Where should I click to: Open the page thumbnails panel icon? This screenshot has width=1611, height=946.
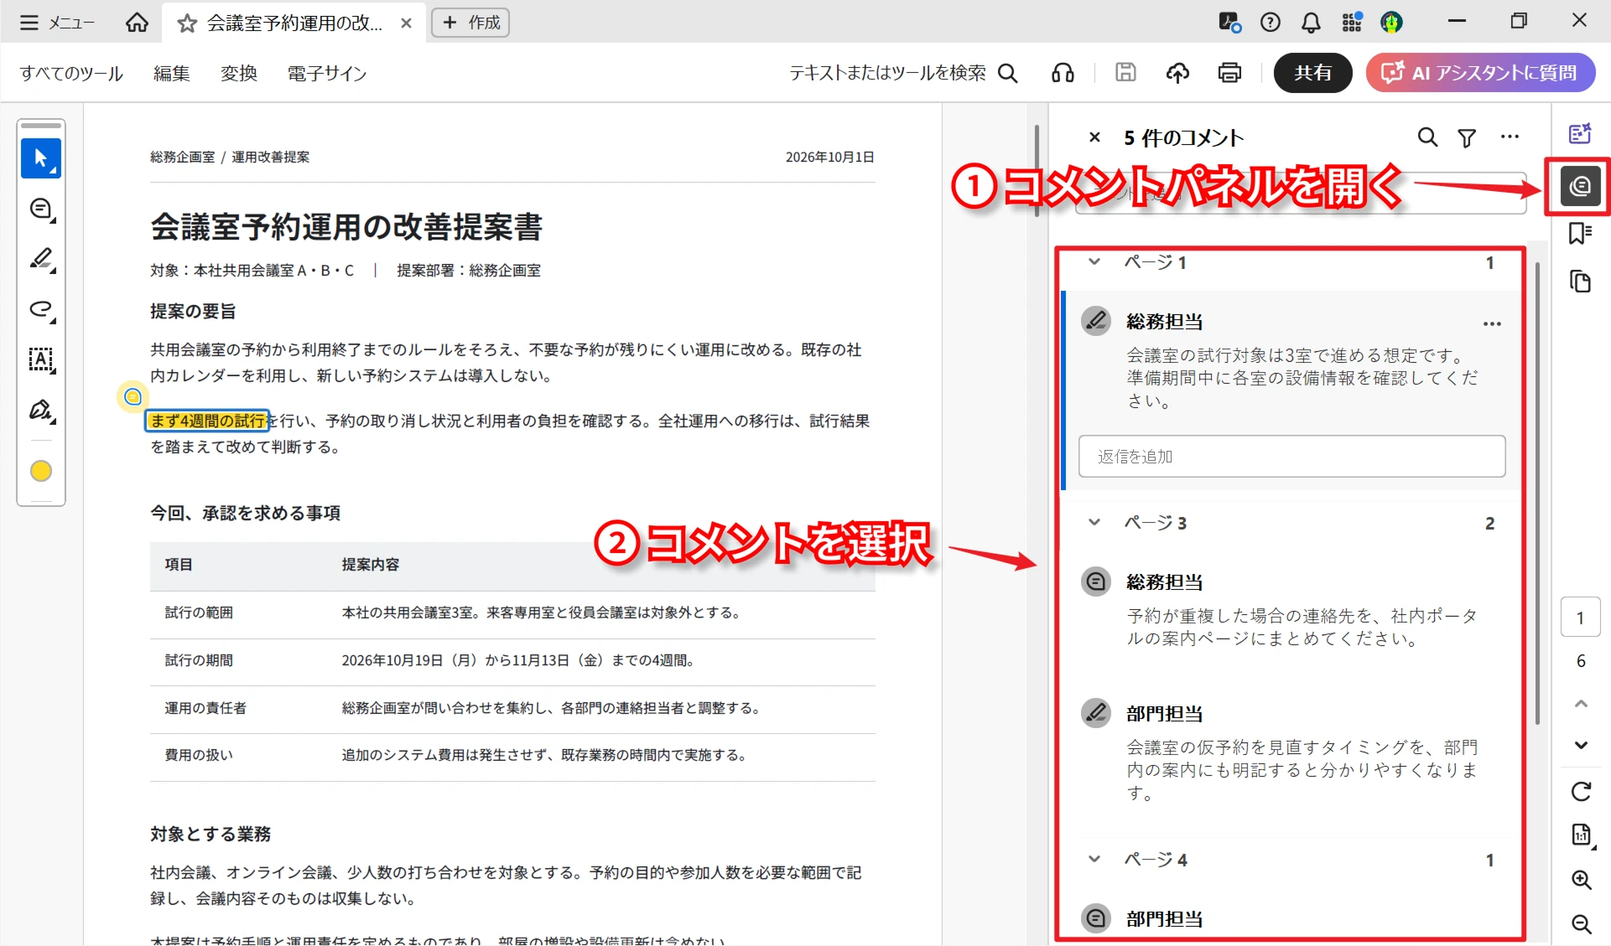tap(1580, 282)
